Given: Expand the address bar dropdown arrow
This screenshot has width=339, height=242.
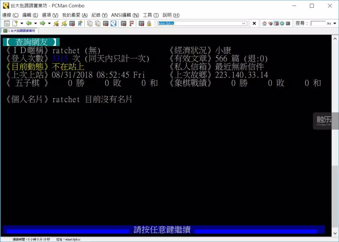Looking at the screenshot, I should tap(244, 23).
